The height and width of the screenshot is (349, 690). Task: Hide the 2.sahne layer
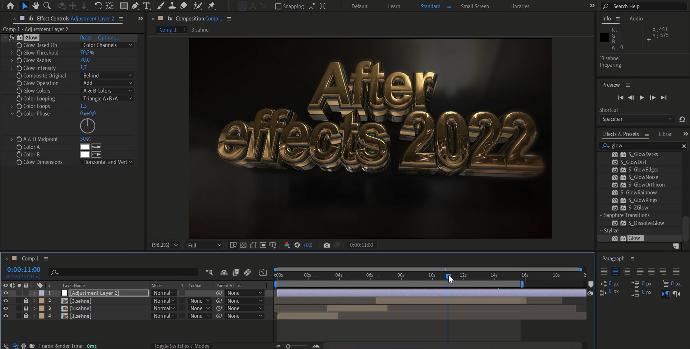coord(5,308)
